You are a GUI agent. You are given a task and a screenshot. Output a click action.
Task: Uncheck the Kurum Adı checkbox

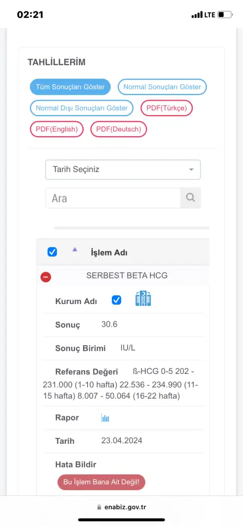[116, 300]
